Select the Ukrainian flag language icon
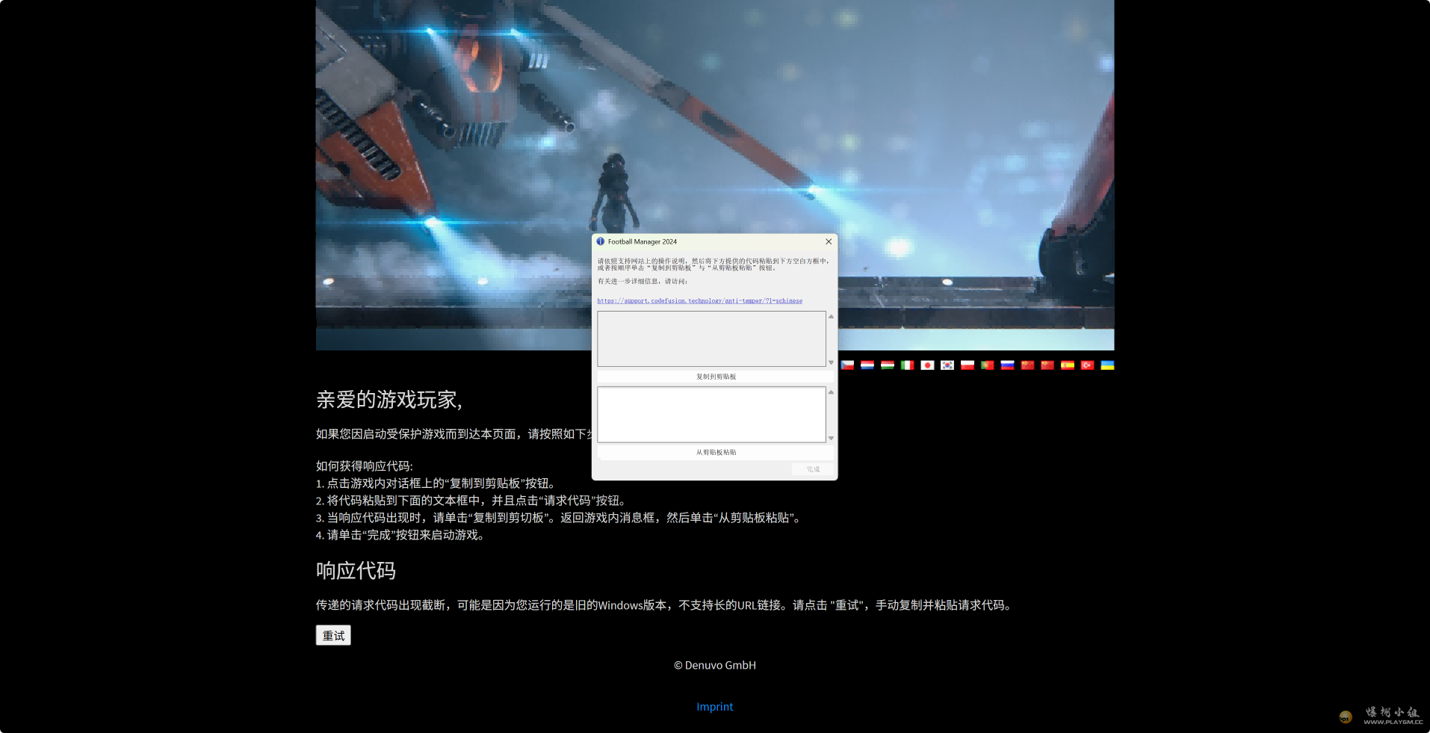This screenshot has height=733, width=1430. (1107, 365)
